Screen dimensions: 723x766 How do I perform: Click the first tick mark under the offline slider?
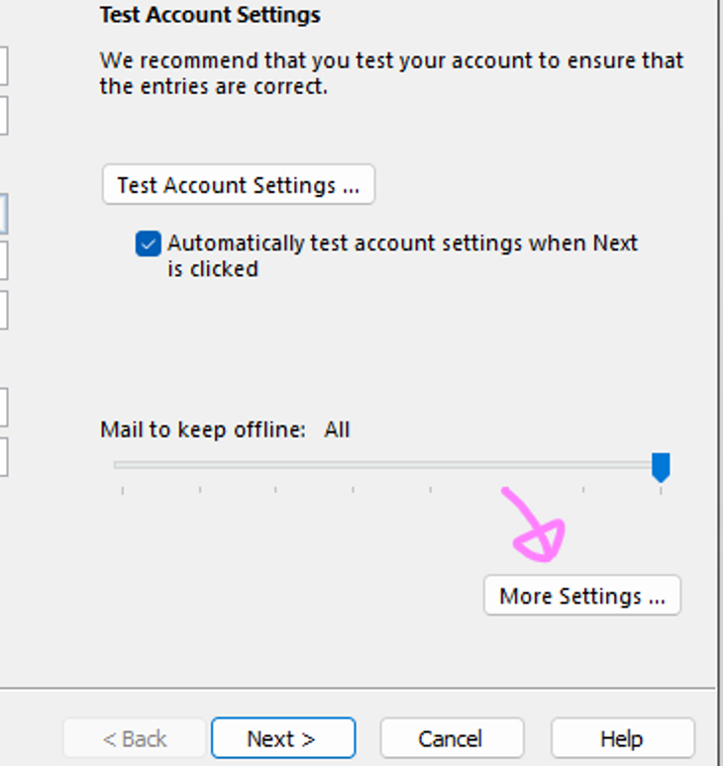point(123,489)
